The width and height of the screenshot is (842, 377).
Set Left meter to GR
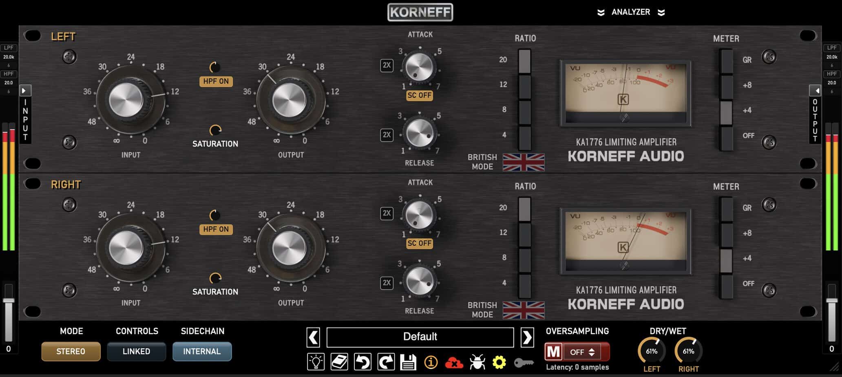pos(726,61)
